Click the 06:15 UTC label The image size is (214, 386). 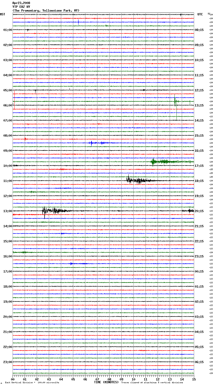click(199, 362)
